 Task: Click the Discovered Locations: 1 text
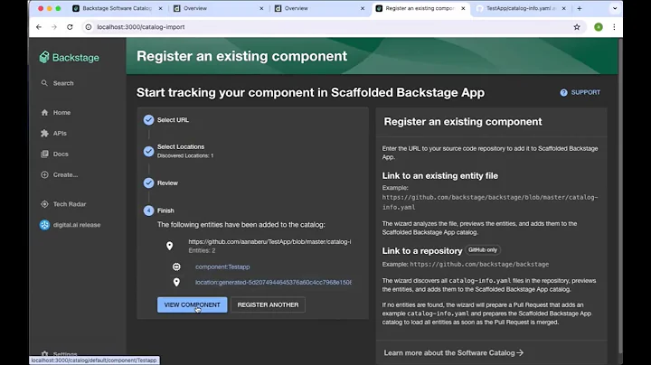[x=185, y=156]
